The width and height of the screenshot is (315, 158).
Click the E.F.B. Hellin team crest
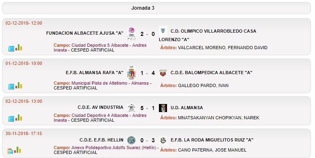[x=131, y=140]
